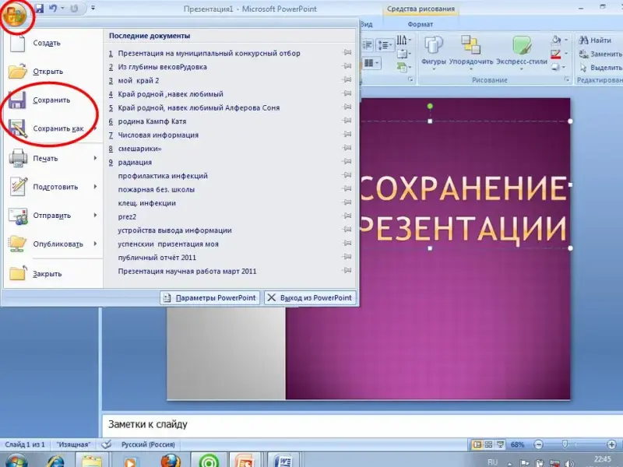The height and width of the screenshot is (467, 623).
Task: Switch to the Формат ribbon tab
Action: pos(421,24)
